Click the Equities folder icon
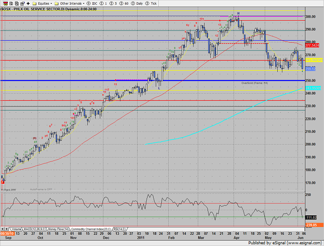 [x=35, y=3]
